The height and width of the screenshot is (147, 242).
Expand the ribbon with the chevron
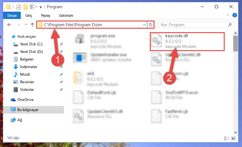coord(228,15)
